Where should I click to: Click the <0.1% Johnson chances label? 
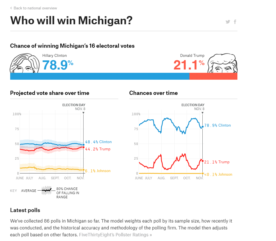tap(218, 175)
